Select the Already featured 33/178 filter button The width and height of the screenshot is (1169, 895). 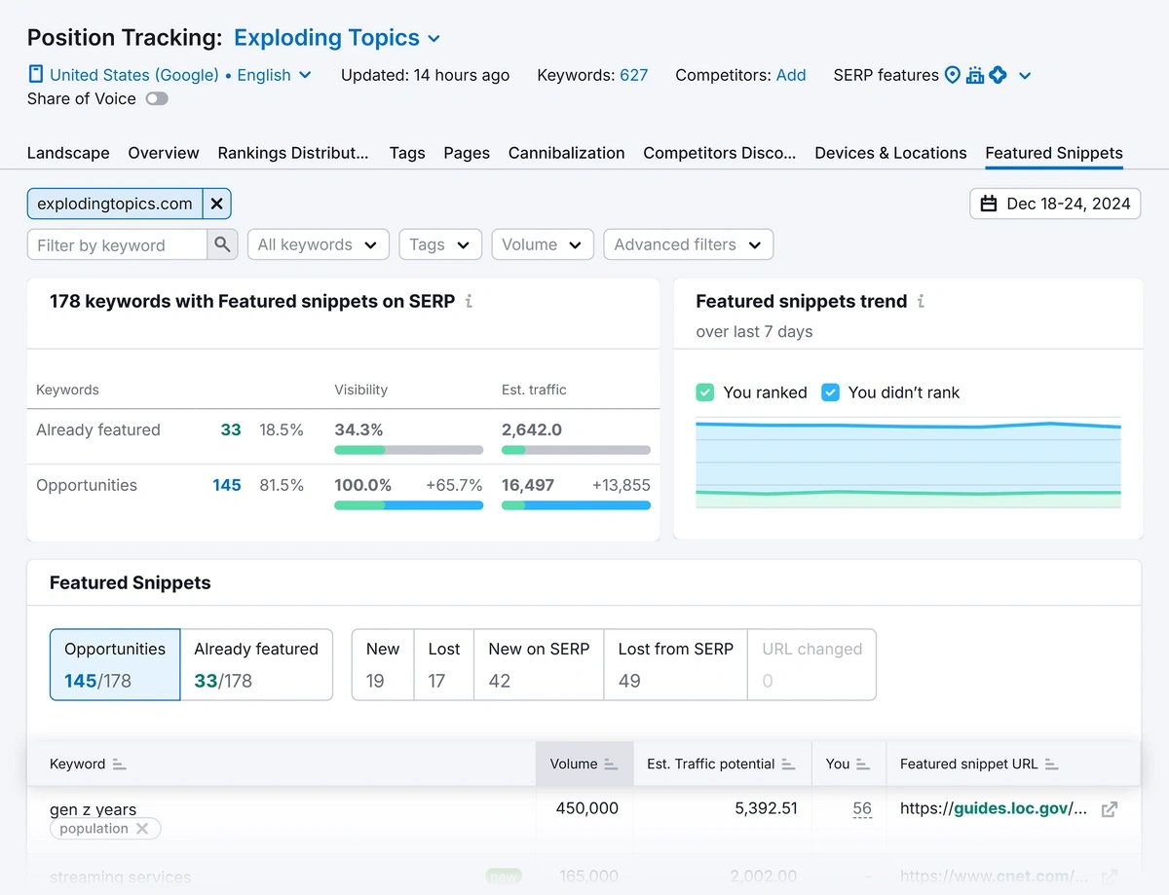[256, 664]
